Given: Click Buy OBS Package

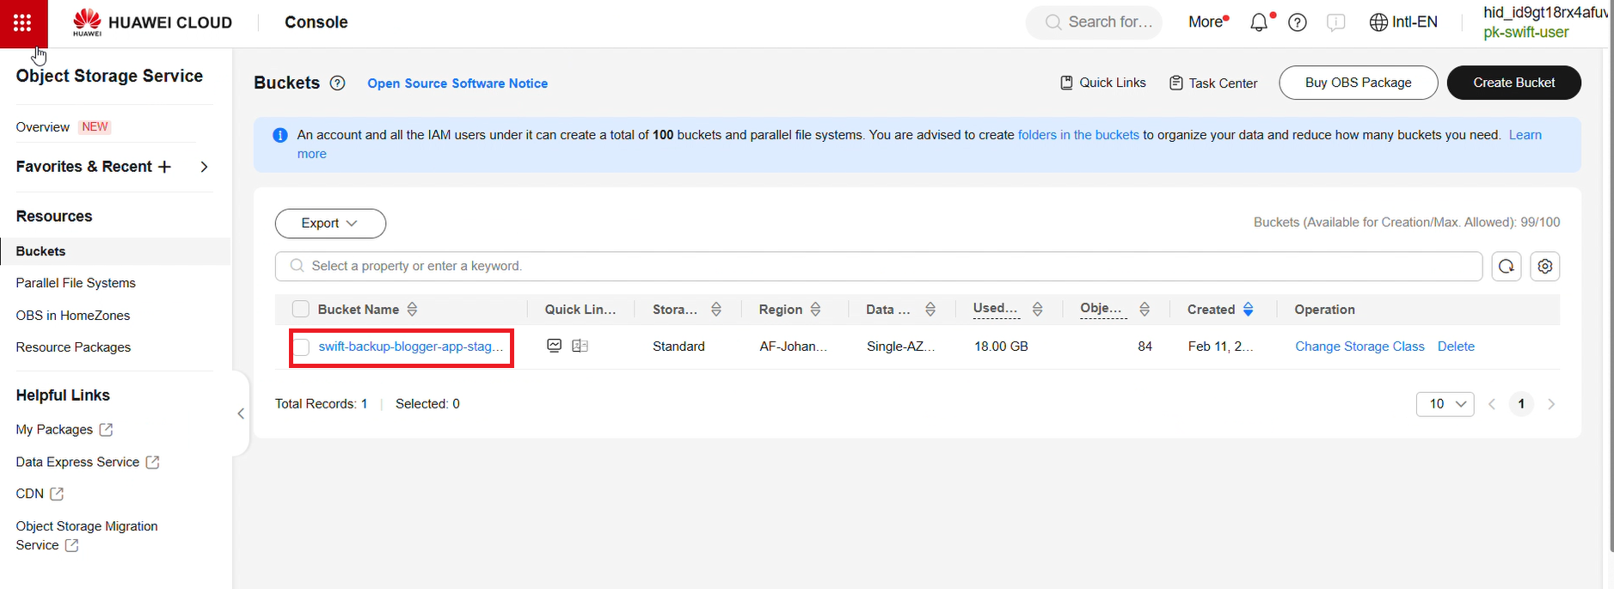Looking at the screenshot, I should point(1359,83).
